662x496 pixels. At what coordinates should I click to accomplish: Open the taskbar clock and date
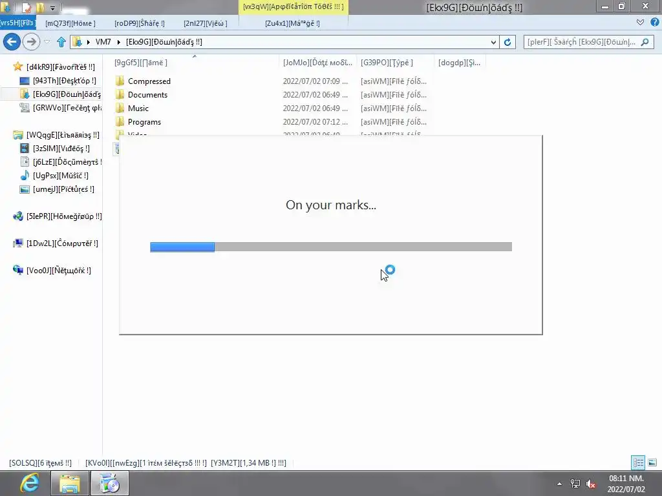pyautogui.click(x=626, y=484)
